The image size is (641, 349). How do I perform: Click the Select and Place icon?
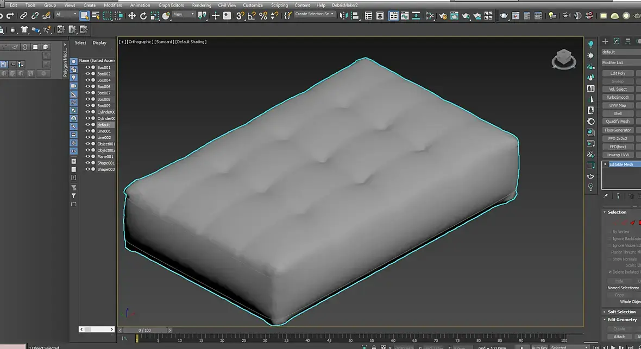(x=166, y=16)
